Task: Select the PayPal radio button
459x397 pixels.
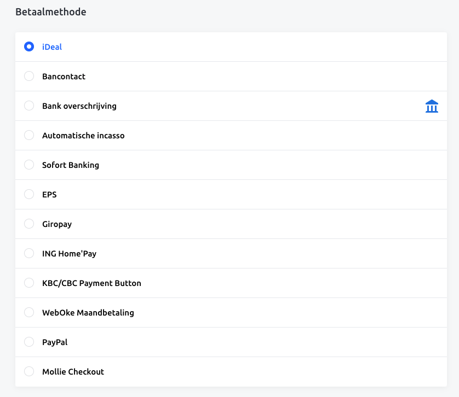Action: pyautogui.click(x=29, y=342)
